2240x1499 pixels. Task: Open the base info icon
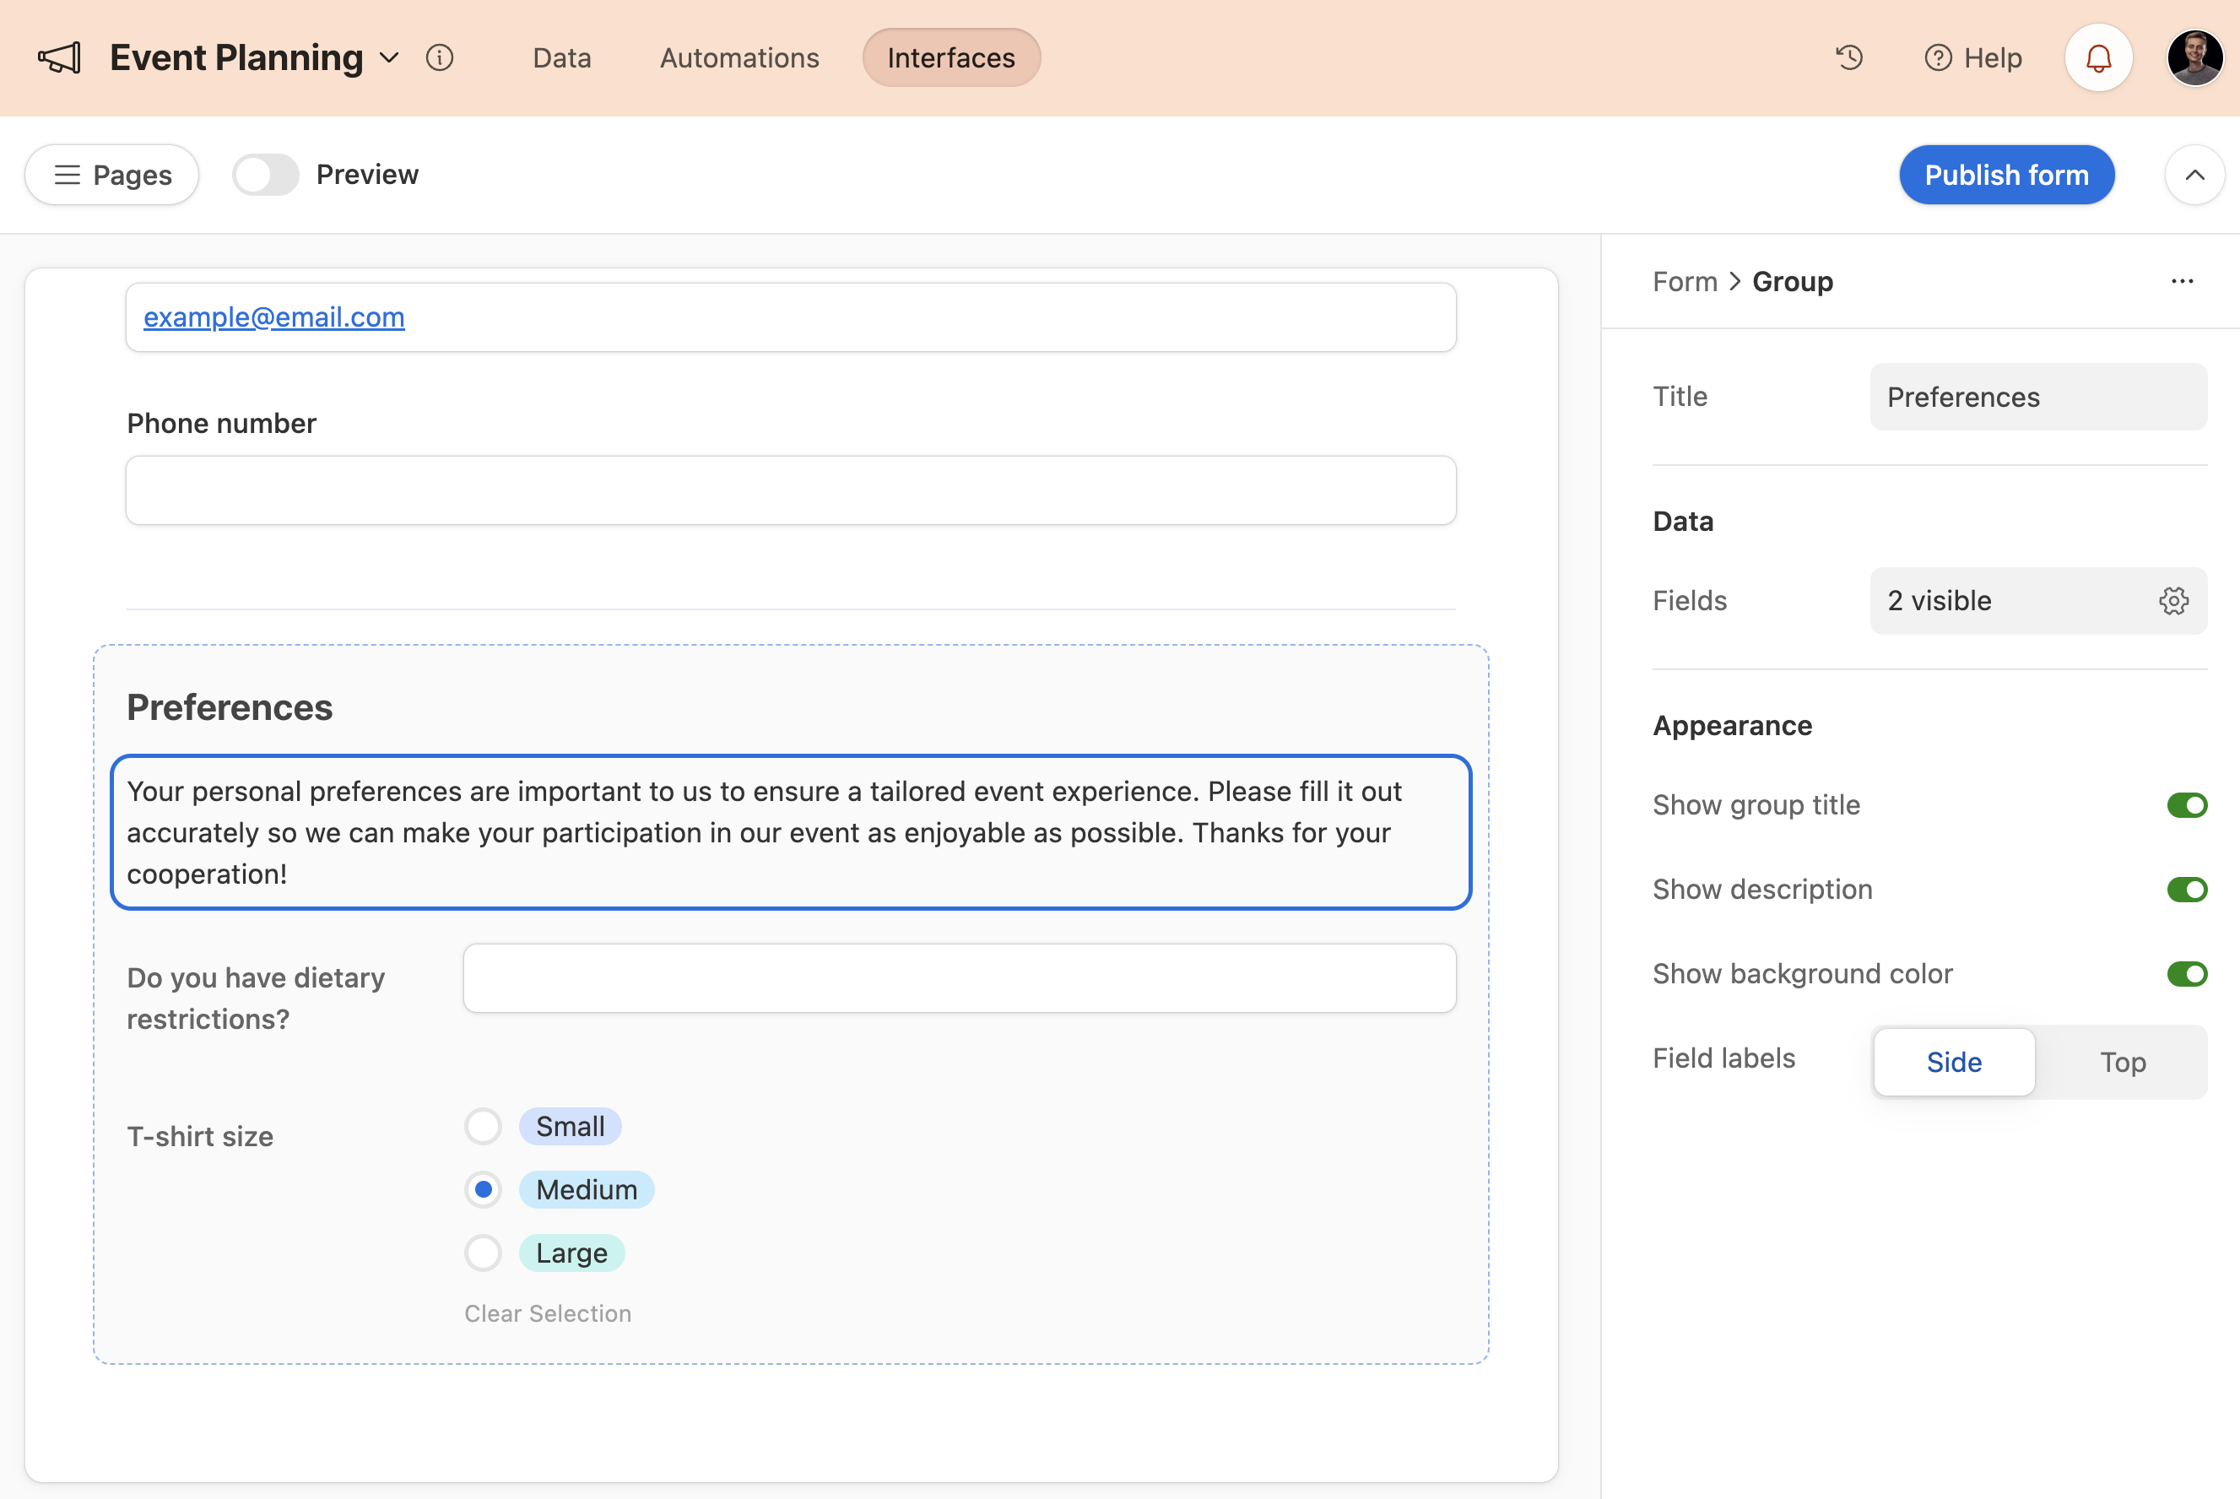tap(439, 58)
